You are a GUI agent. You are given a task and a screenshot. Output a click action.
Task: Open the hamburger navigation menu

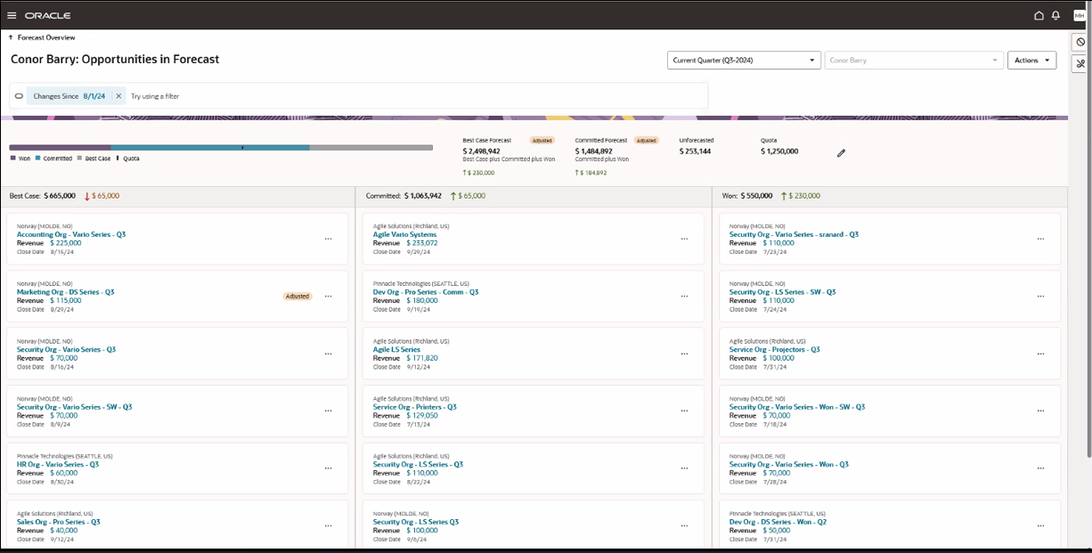(12, 15)
